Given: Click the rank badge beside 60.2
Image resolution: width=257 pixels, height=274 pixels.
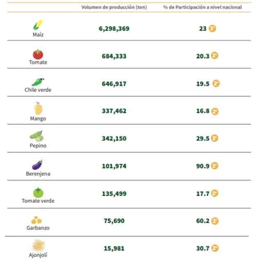Looking at the screenshot, I should 215,221.
